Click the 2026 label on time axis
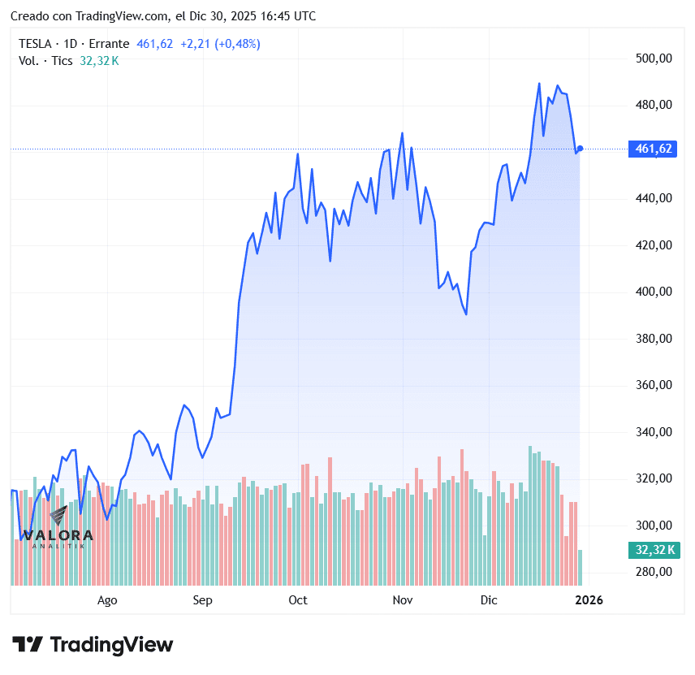 [589, 600]
